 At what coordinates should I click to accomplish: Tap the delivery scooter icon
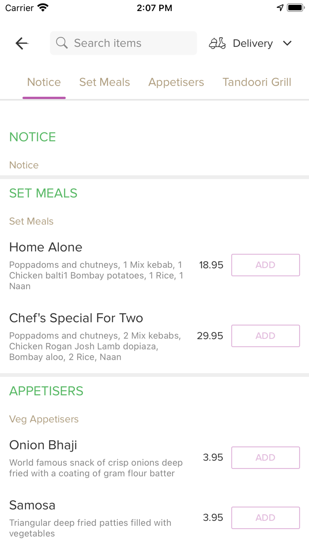point(217,43)
